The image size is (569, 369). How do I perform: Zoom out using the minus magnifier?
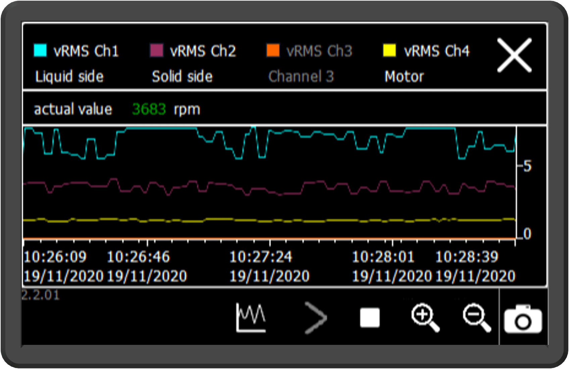click(477, 317)
